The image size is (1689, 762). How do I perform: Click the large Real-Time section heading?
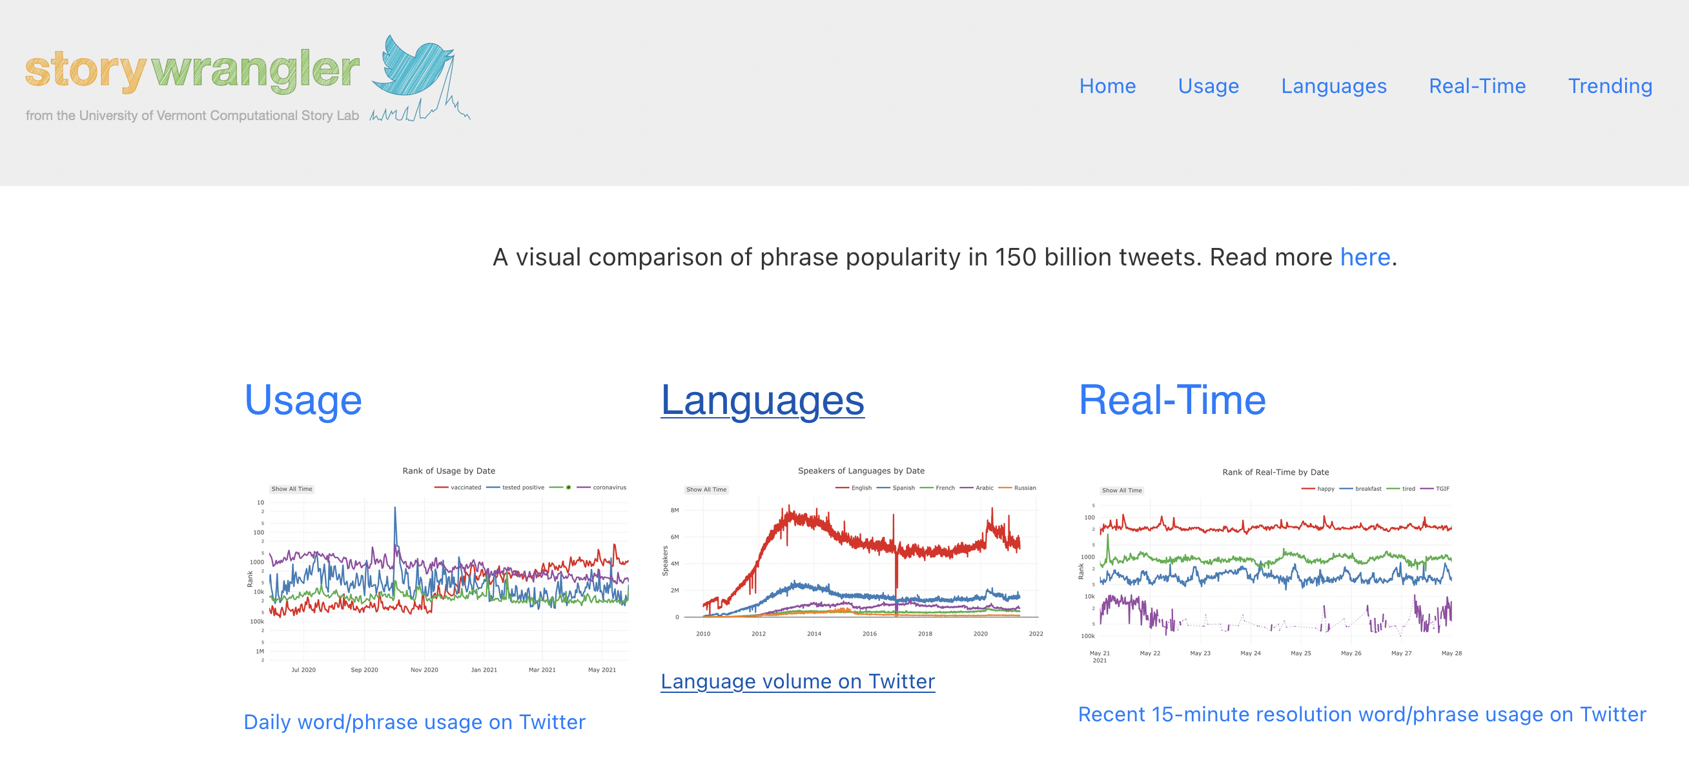[x=1172, y=400]
